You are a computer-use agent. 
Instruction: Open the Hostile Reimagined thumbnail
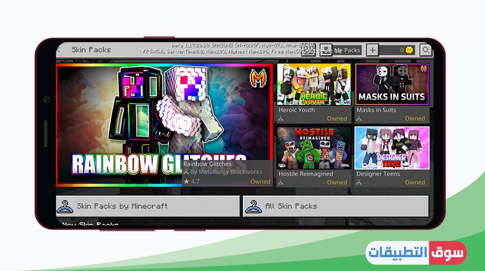[x=314, y=148]
